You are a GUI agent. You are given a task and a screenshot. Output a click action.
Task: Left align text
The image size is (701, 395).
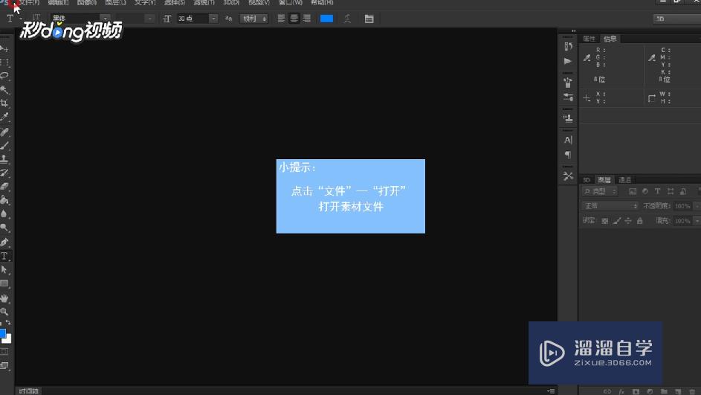tap(281, 19)
